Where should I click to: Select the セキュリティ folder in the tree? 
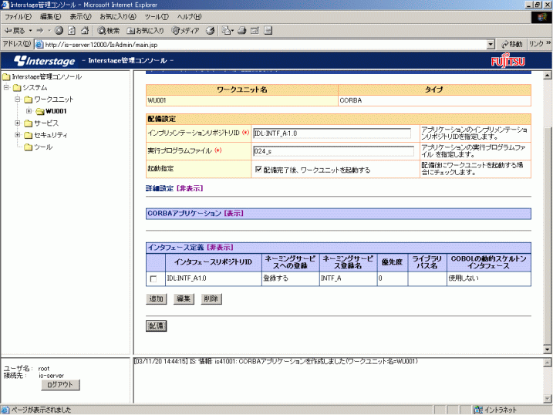[46, 135]
